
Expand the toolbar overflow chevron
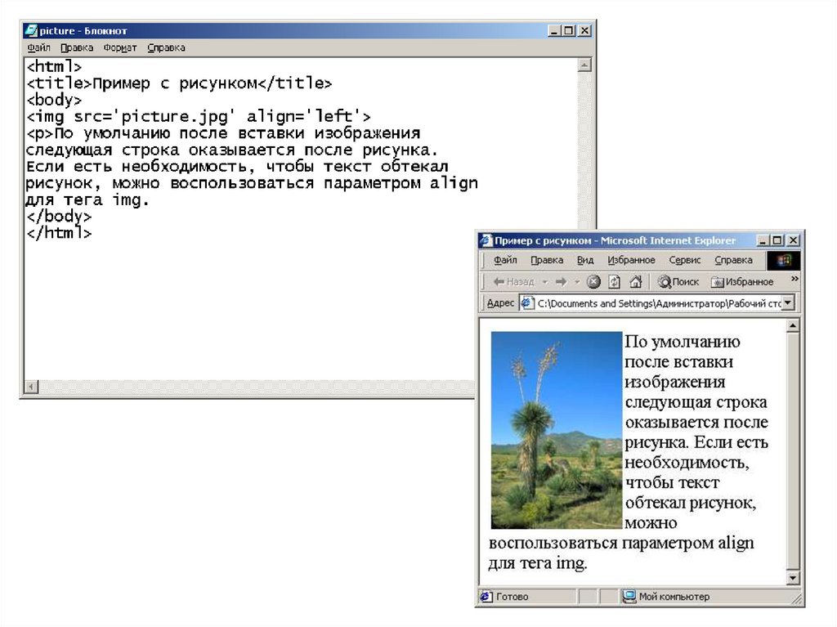(x=794, y=279)
